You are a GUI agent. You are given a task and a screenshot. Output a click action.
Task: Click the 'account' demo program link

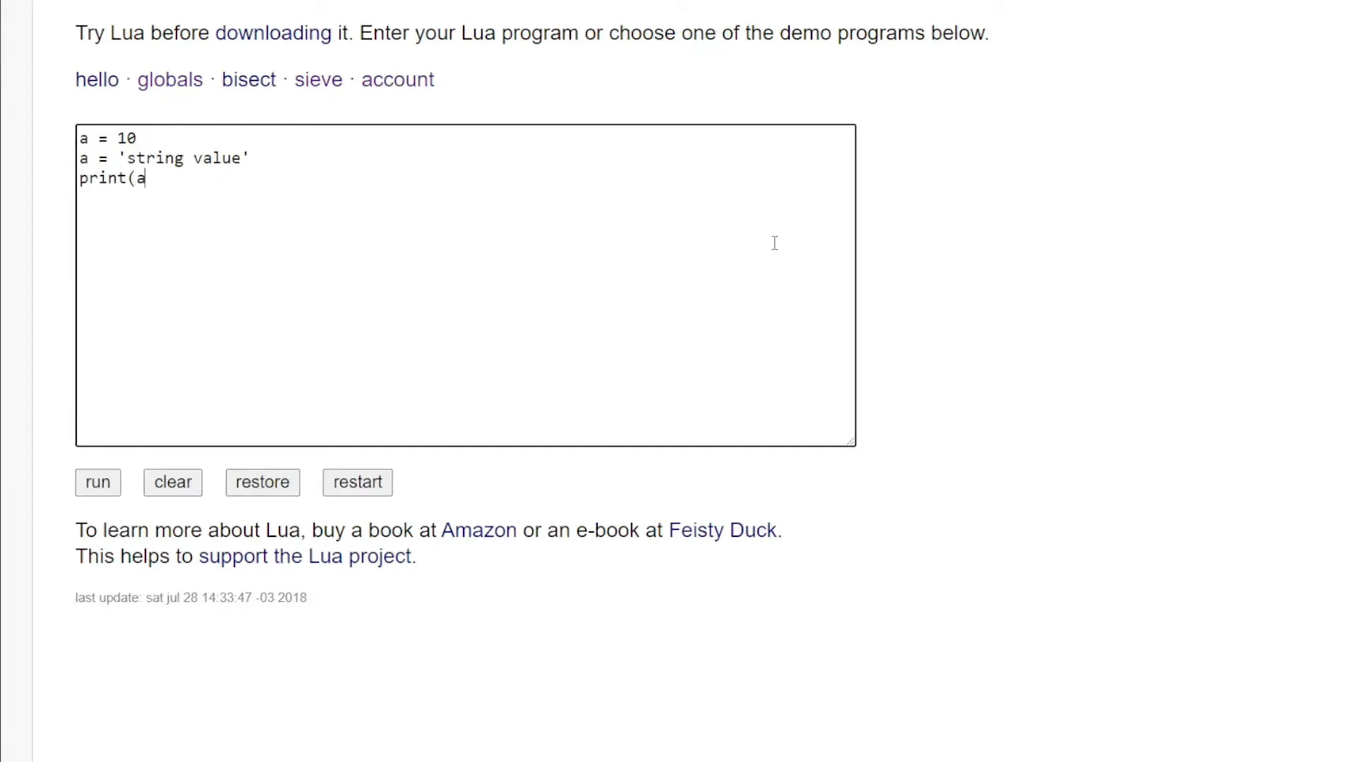(x=398, y=80)
